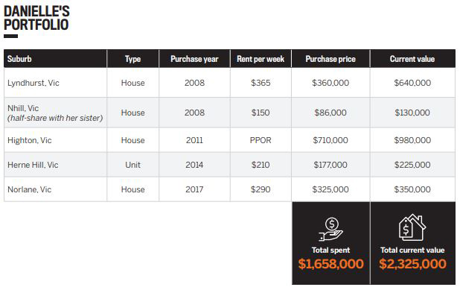Click the Rent per week header
Viewport: 460px width, 290px height.
coord(261,59)
